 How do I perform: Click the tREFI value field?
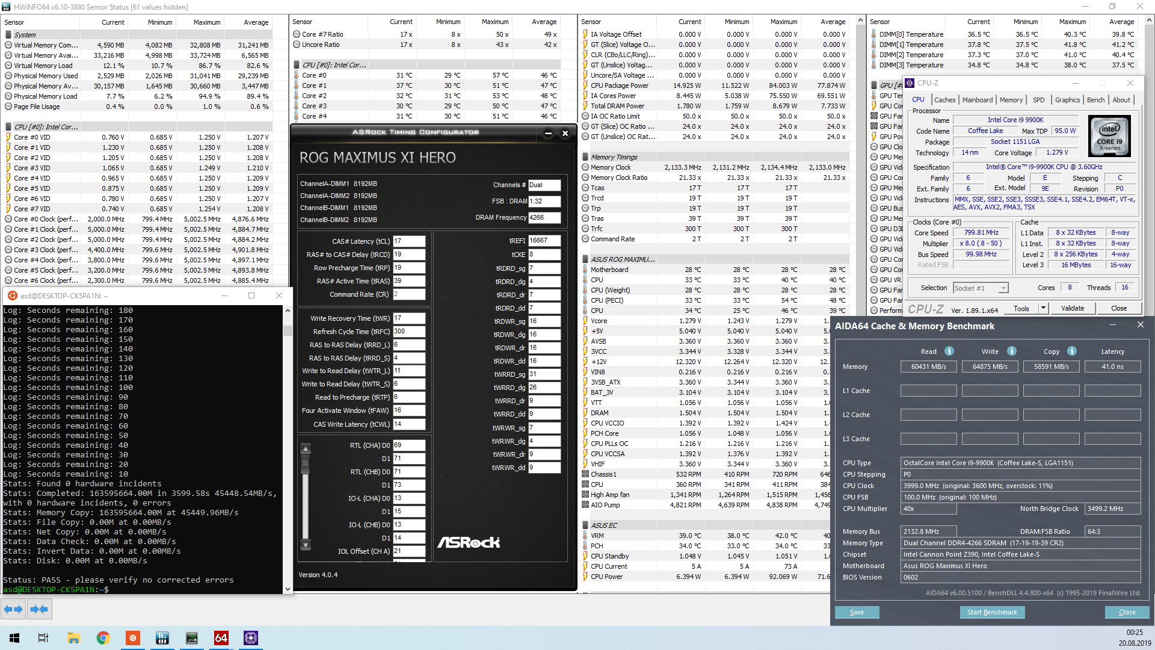[x=544, y=241]
